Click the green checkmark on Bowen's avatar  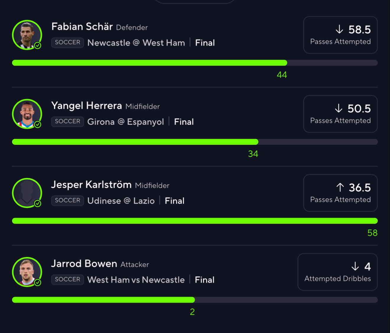click(x=38, y=282)
